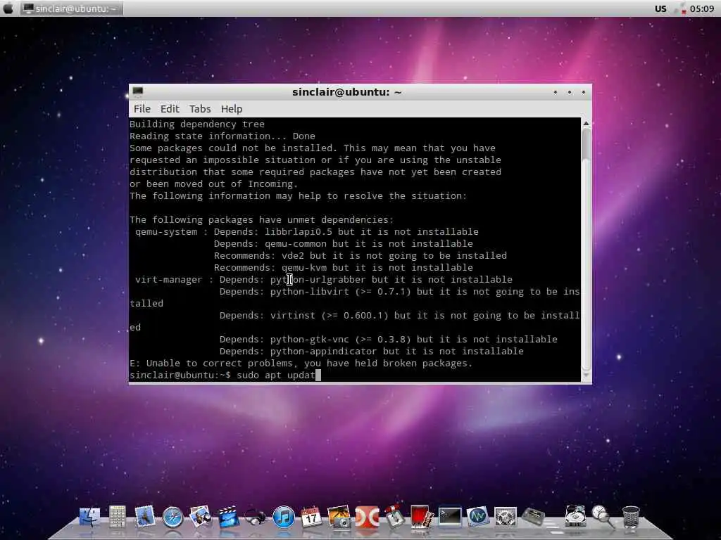Switch keyboard layout via US indicator
Viewport: 721px width, 540px height.
pyautogui.click(x=660, y=8)
